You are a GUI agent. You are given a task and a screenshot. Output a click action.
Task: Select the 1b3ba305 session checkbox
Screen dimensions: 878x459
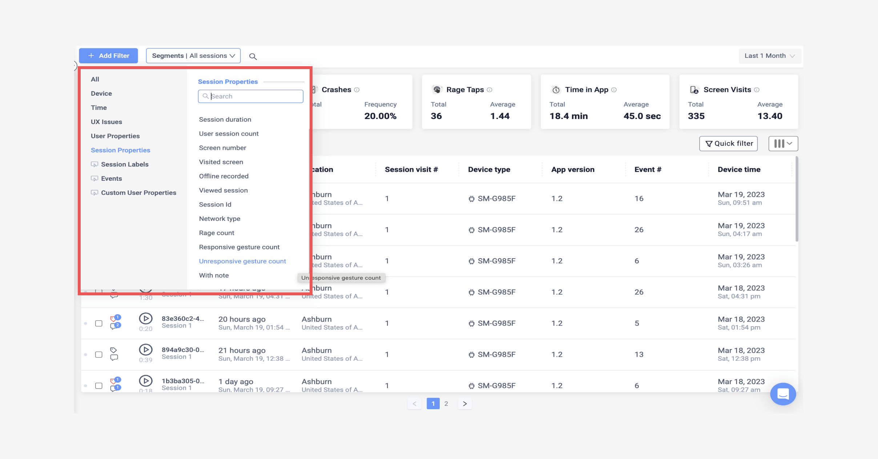pyautogui.click(x=99, y=386)
